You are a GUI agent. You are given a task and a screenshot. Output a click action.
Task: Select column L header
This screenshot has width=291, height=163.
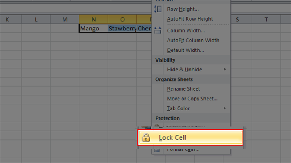tap(36, 20)
